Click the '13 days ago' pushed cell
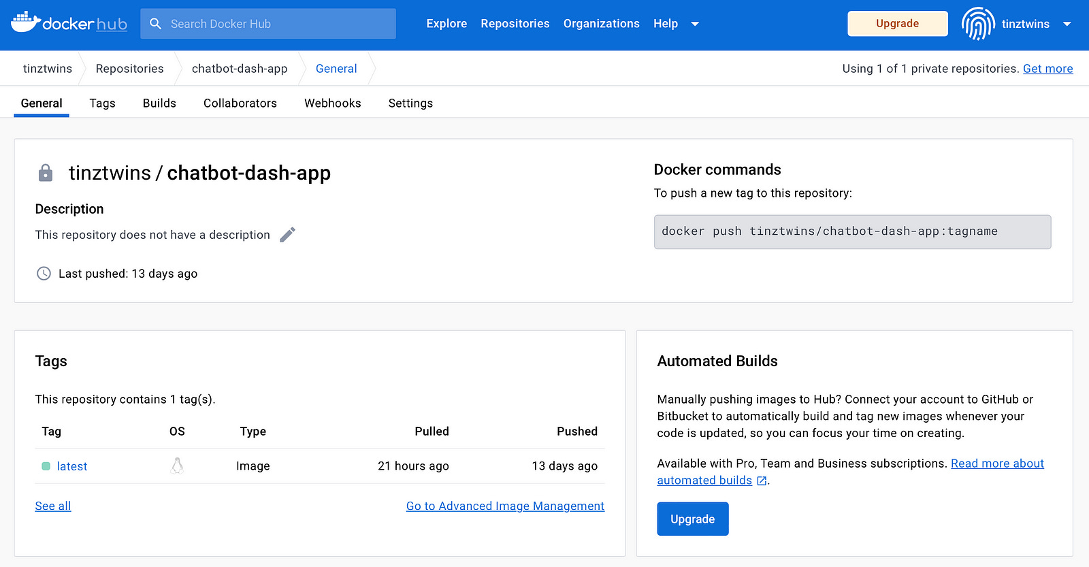Viewport: 1089px width, 567px height. click(x=565, y=466)
